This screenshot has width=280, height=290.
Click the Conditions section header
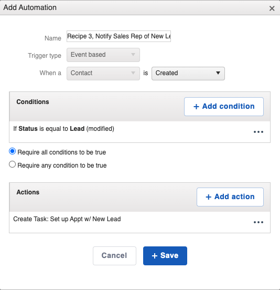coord(33,102)
